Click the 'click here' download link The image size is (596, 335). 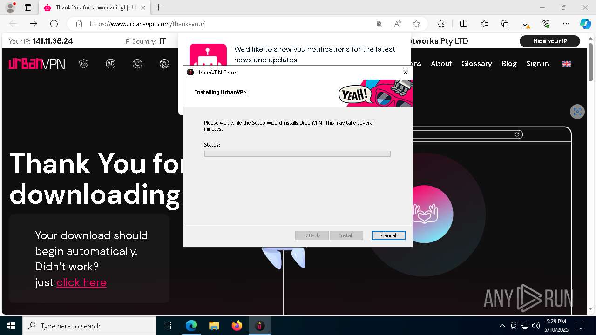81,282
